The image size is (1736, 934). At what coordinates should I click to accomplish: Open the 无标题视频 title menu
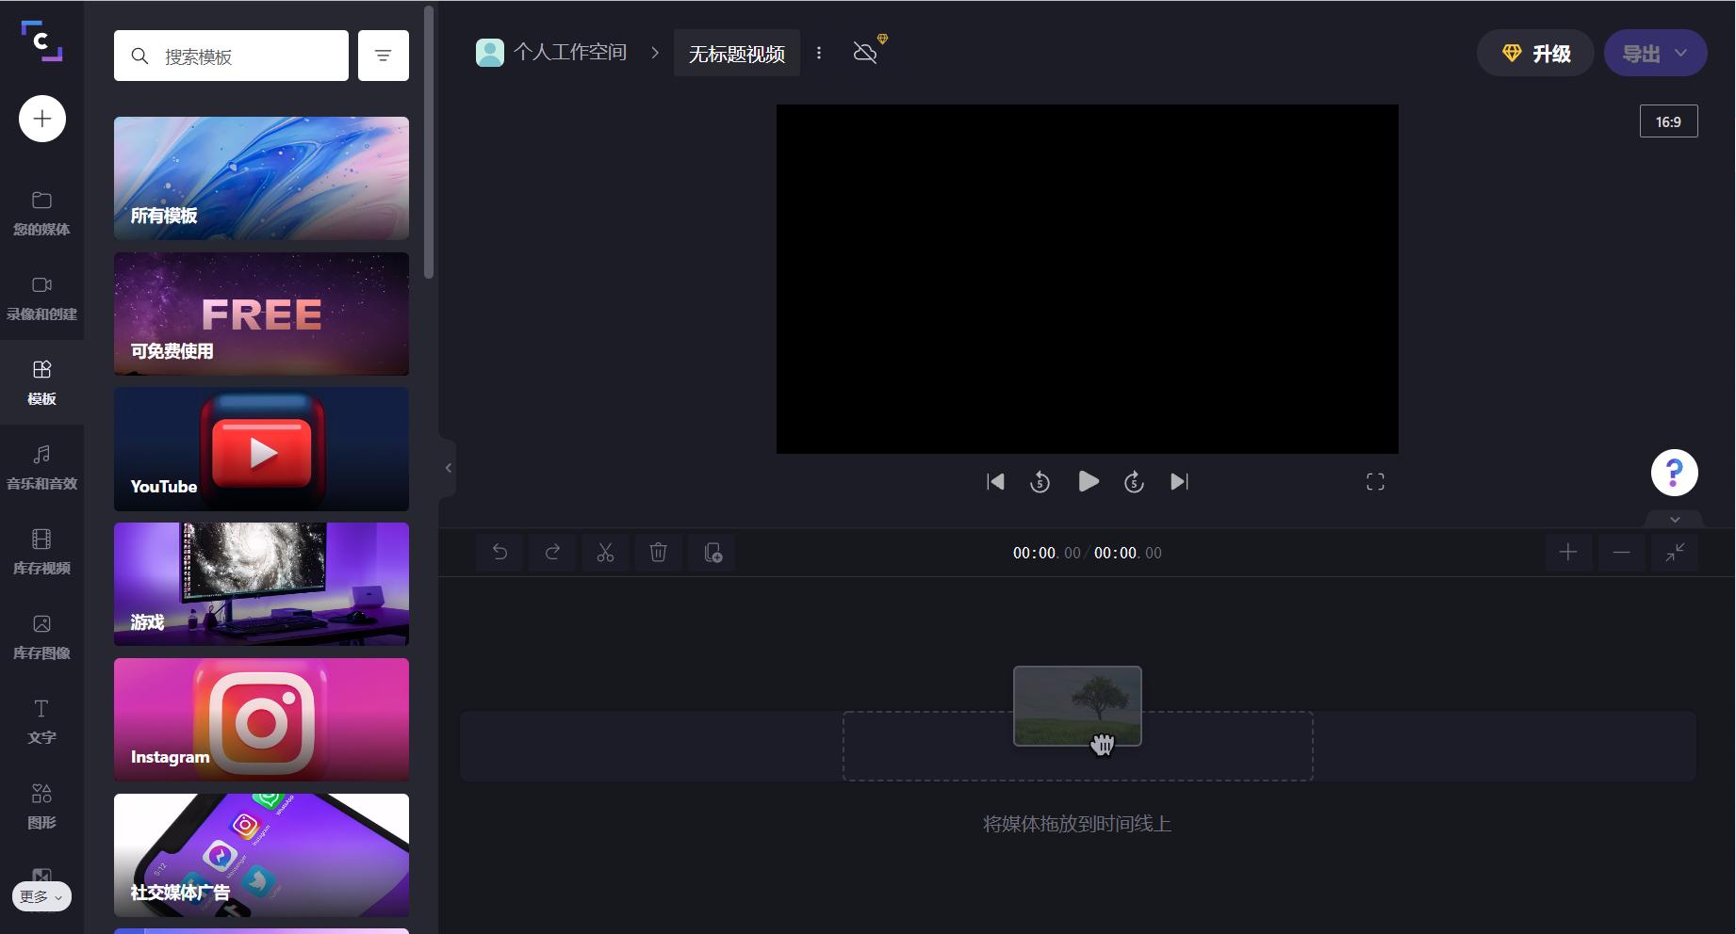click(819, 53)
